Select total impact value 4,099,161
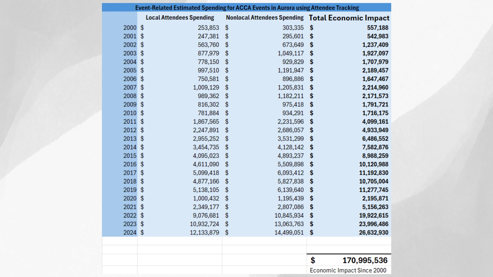This screenshot has width=493, height=277. pyautogui.click(x=375, y=122)
